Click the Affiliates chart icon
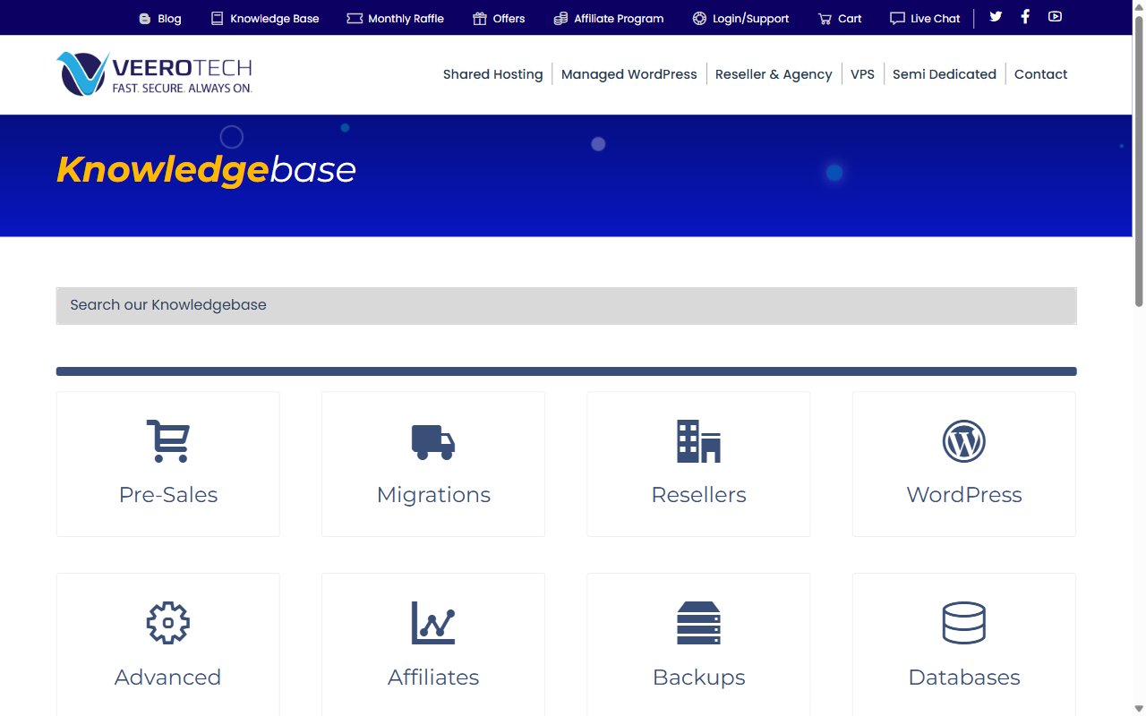The image size is (1146, 716). (433, 623)
